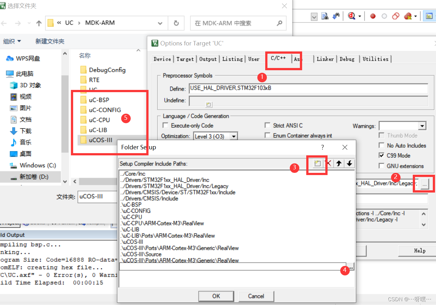The height and width of the screenshot is (305, 436).
Task: Open recent locations dropdown chevron
Action: tap(29, 23)
